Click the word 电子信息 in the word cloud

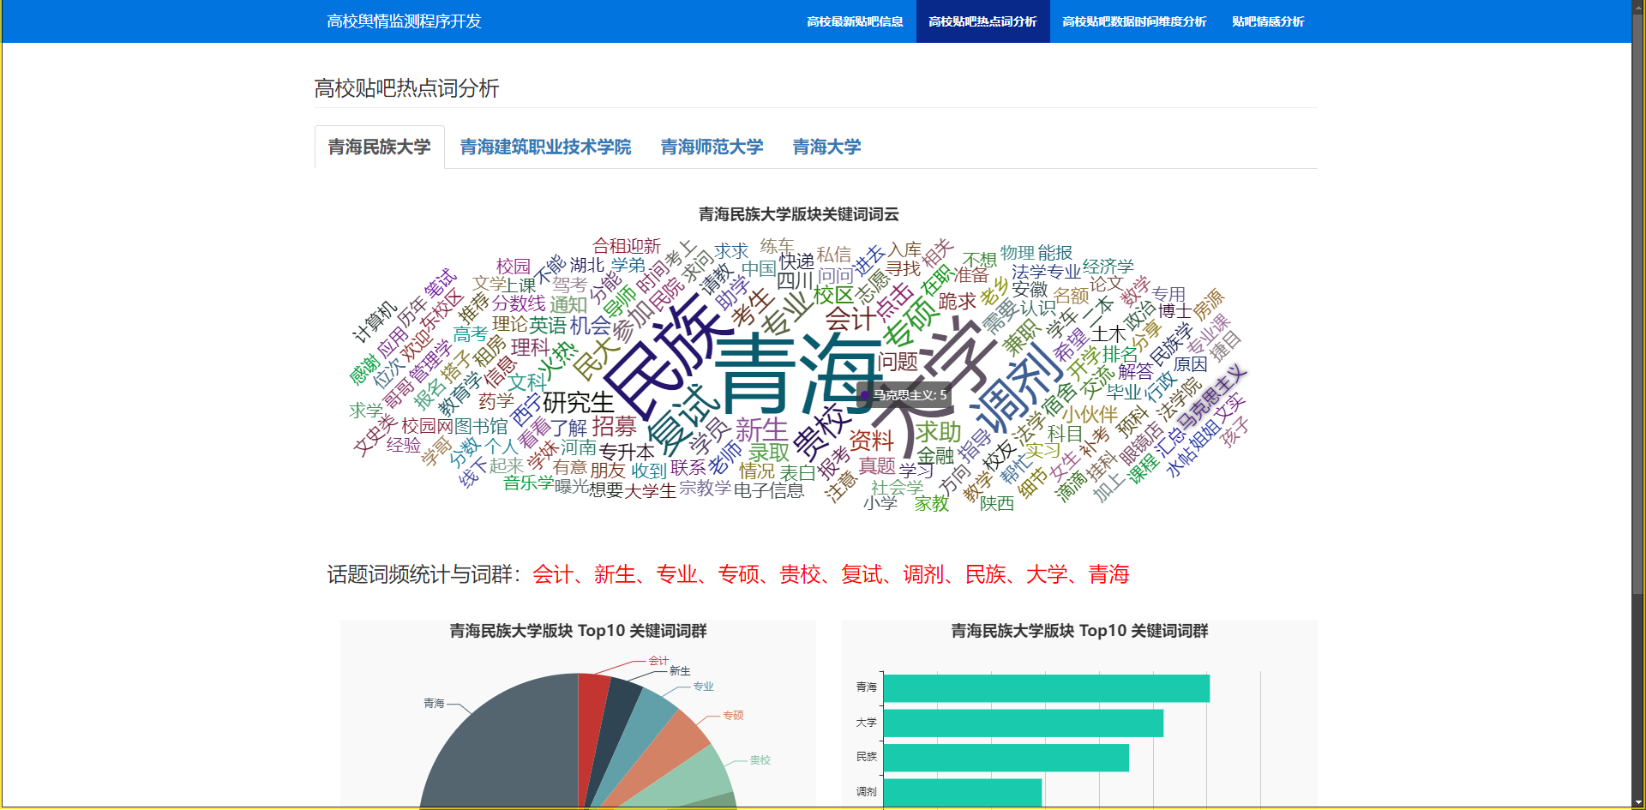coord(769,490)
